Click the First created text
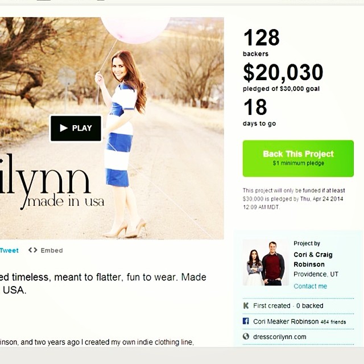This screenshot has height=364, width=364. tap(272, 306)
